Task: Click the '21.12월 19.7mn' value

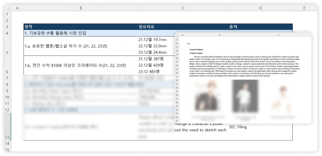Action: (152, 40)
